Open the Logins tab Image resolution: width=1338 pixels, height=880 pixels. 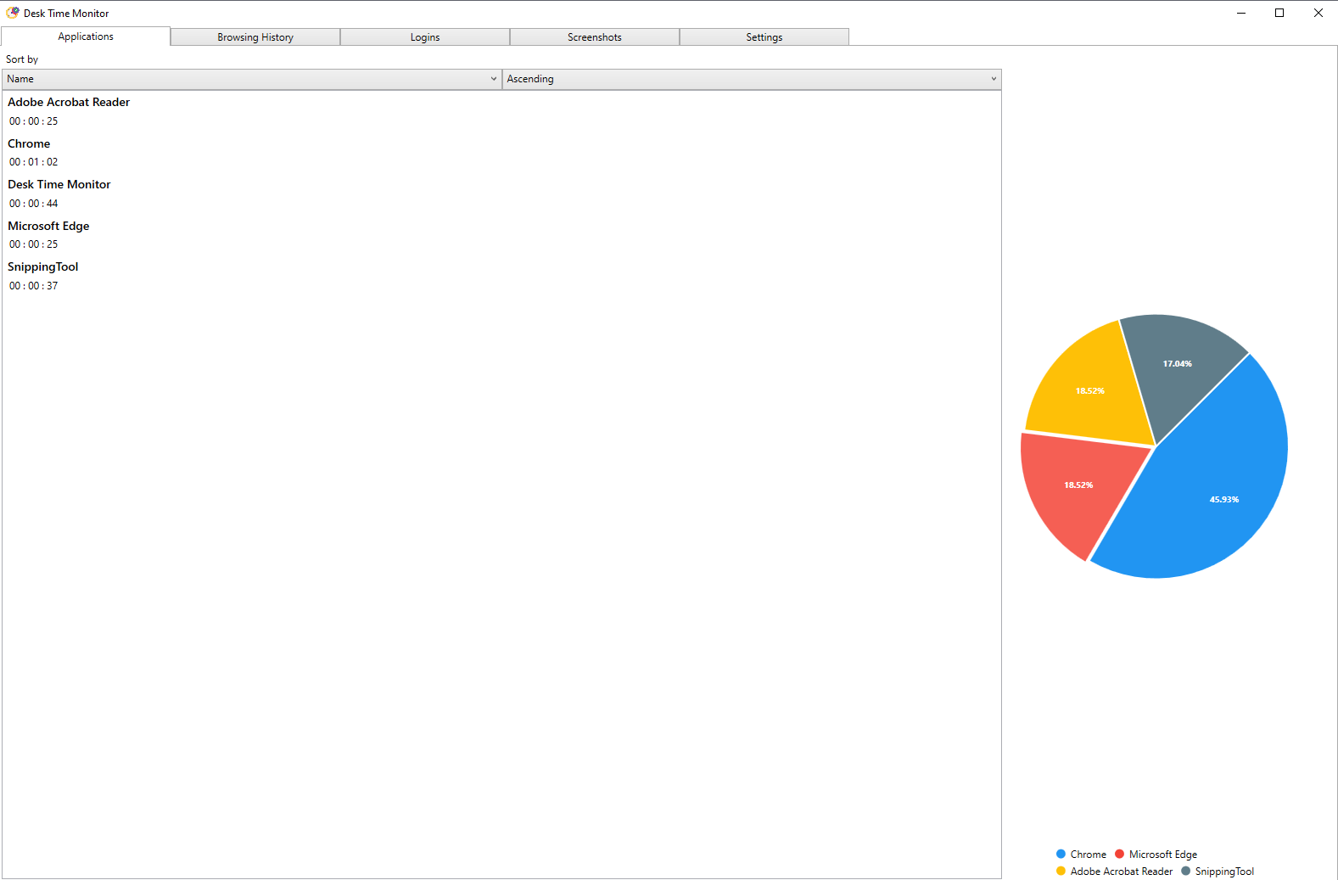pos(425,37)
